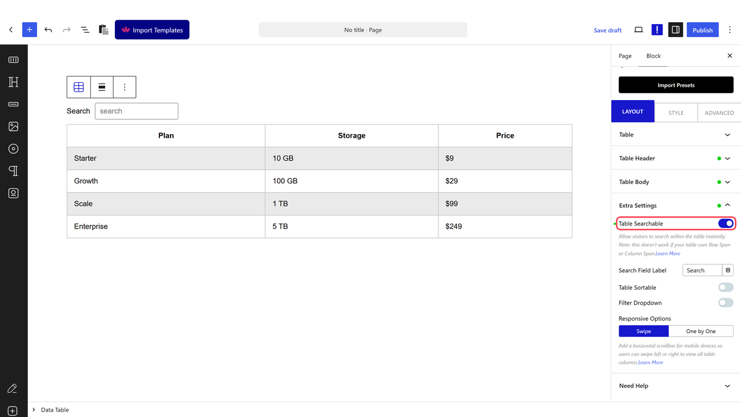
Task: Insert paragraph block from left sidebar
Action: (14, 171)
